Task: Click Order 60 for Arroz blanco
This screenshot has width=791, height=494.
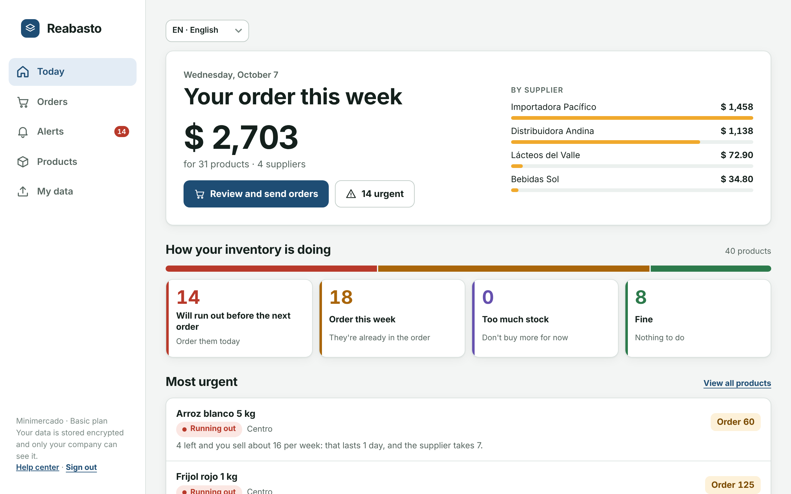Action: coord(735,422)
